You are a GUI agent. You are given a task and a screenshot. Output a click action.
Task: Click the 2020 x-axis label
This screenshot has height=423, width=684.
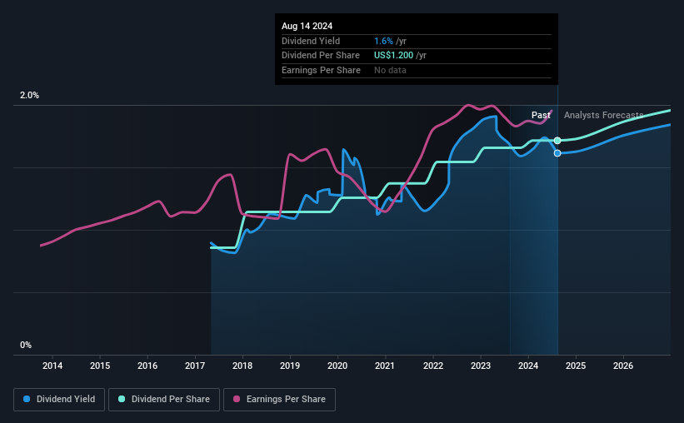[x=337, y=366]
